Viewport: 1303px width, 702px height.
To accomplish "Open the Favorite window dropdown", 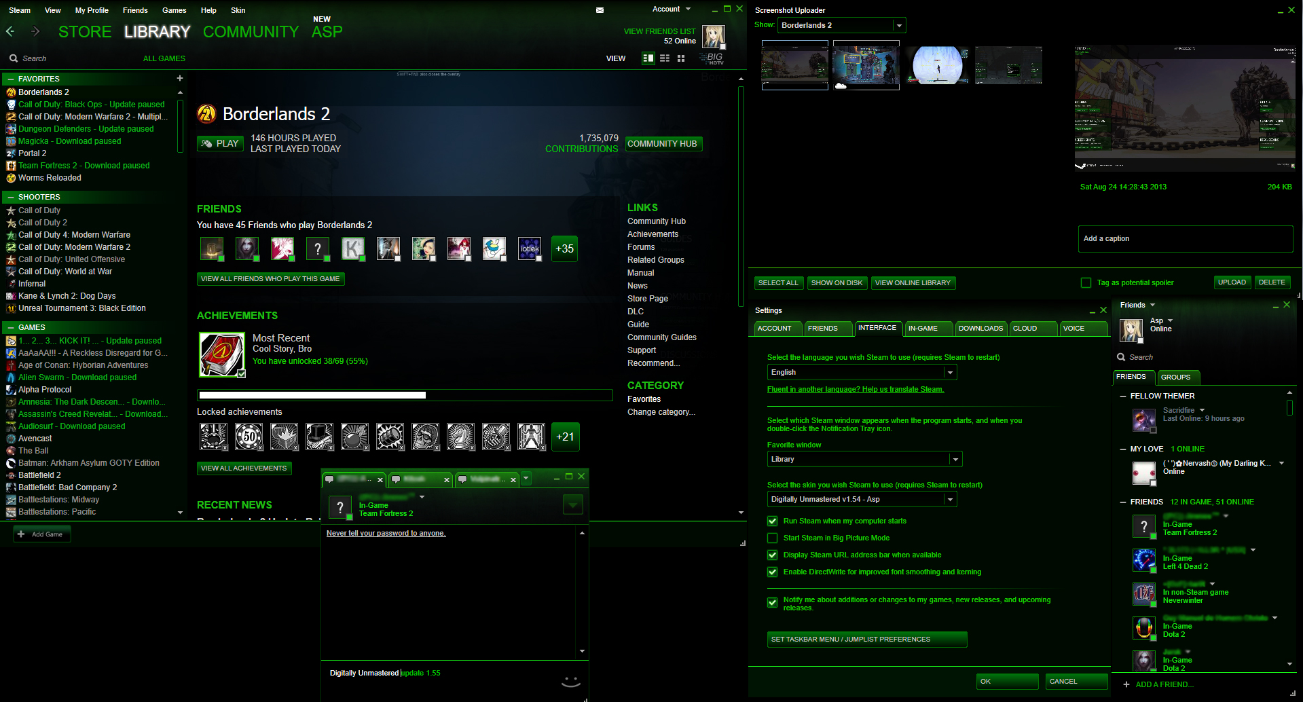I will click(864, 460).
